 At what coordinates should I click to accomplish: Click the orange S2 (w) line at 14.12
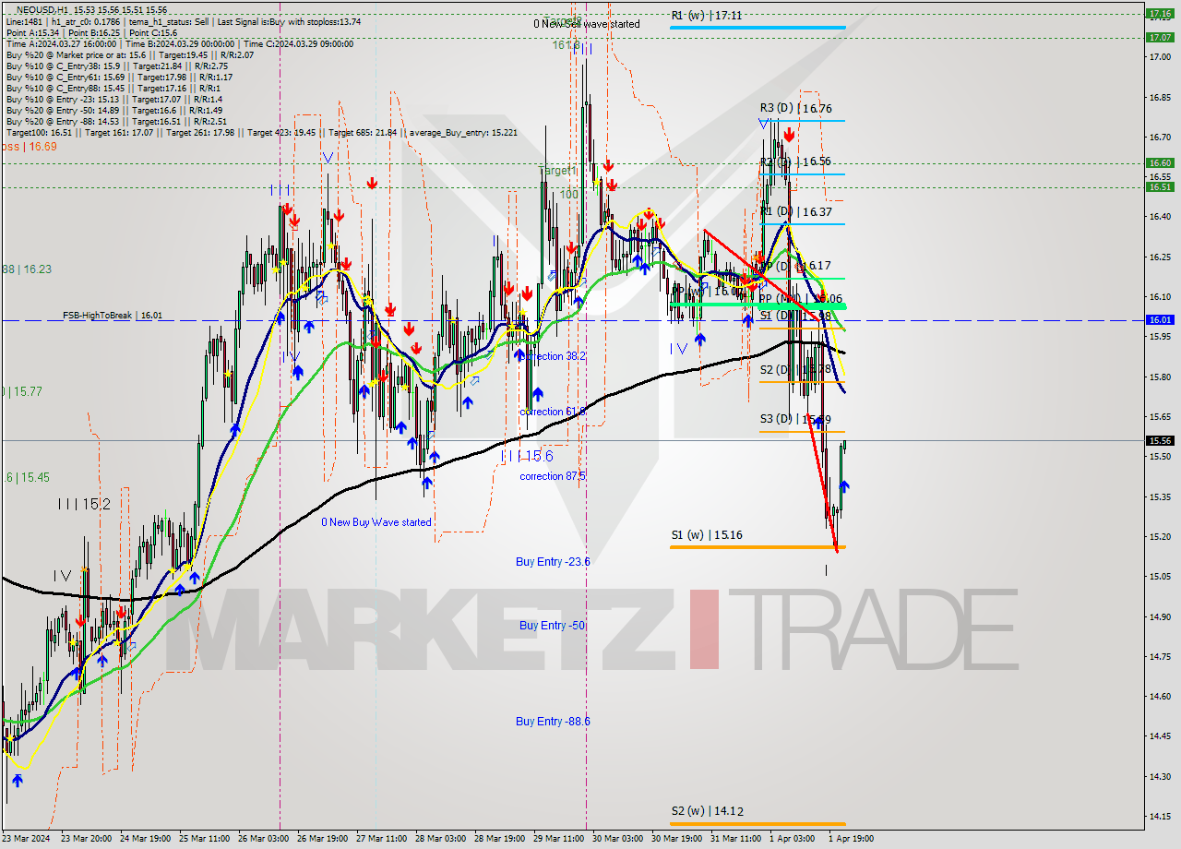[758, 823]
